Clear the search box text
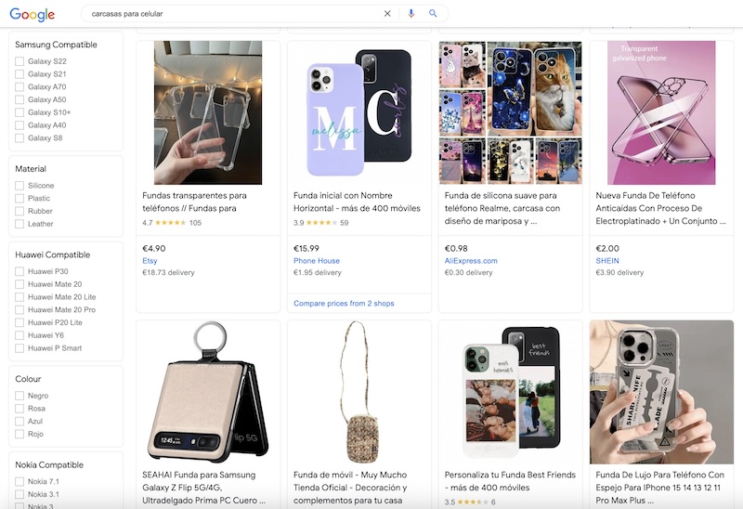Screen dimensions: 743x509 coord(387,14)
